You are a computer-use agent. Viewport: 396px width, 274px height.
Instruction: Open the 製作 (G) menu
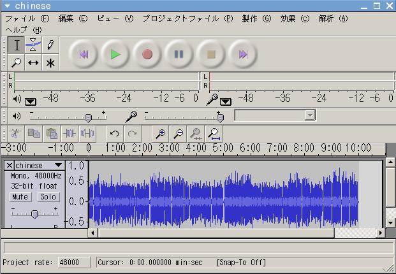pos(256,18)
